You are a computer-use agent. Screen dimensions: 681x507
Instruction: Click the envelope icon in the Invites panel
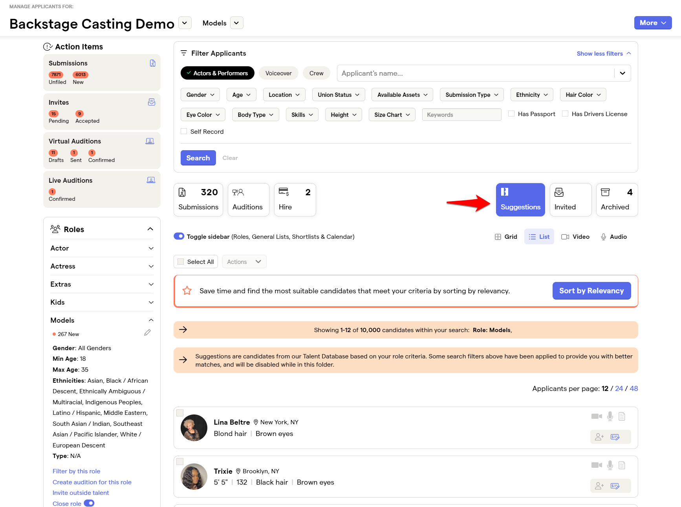[x=152, y=102]
